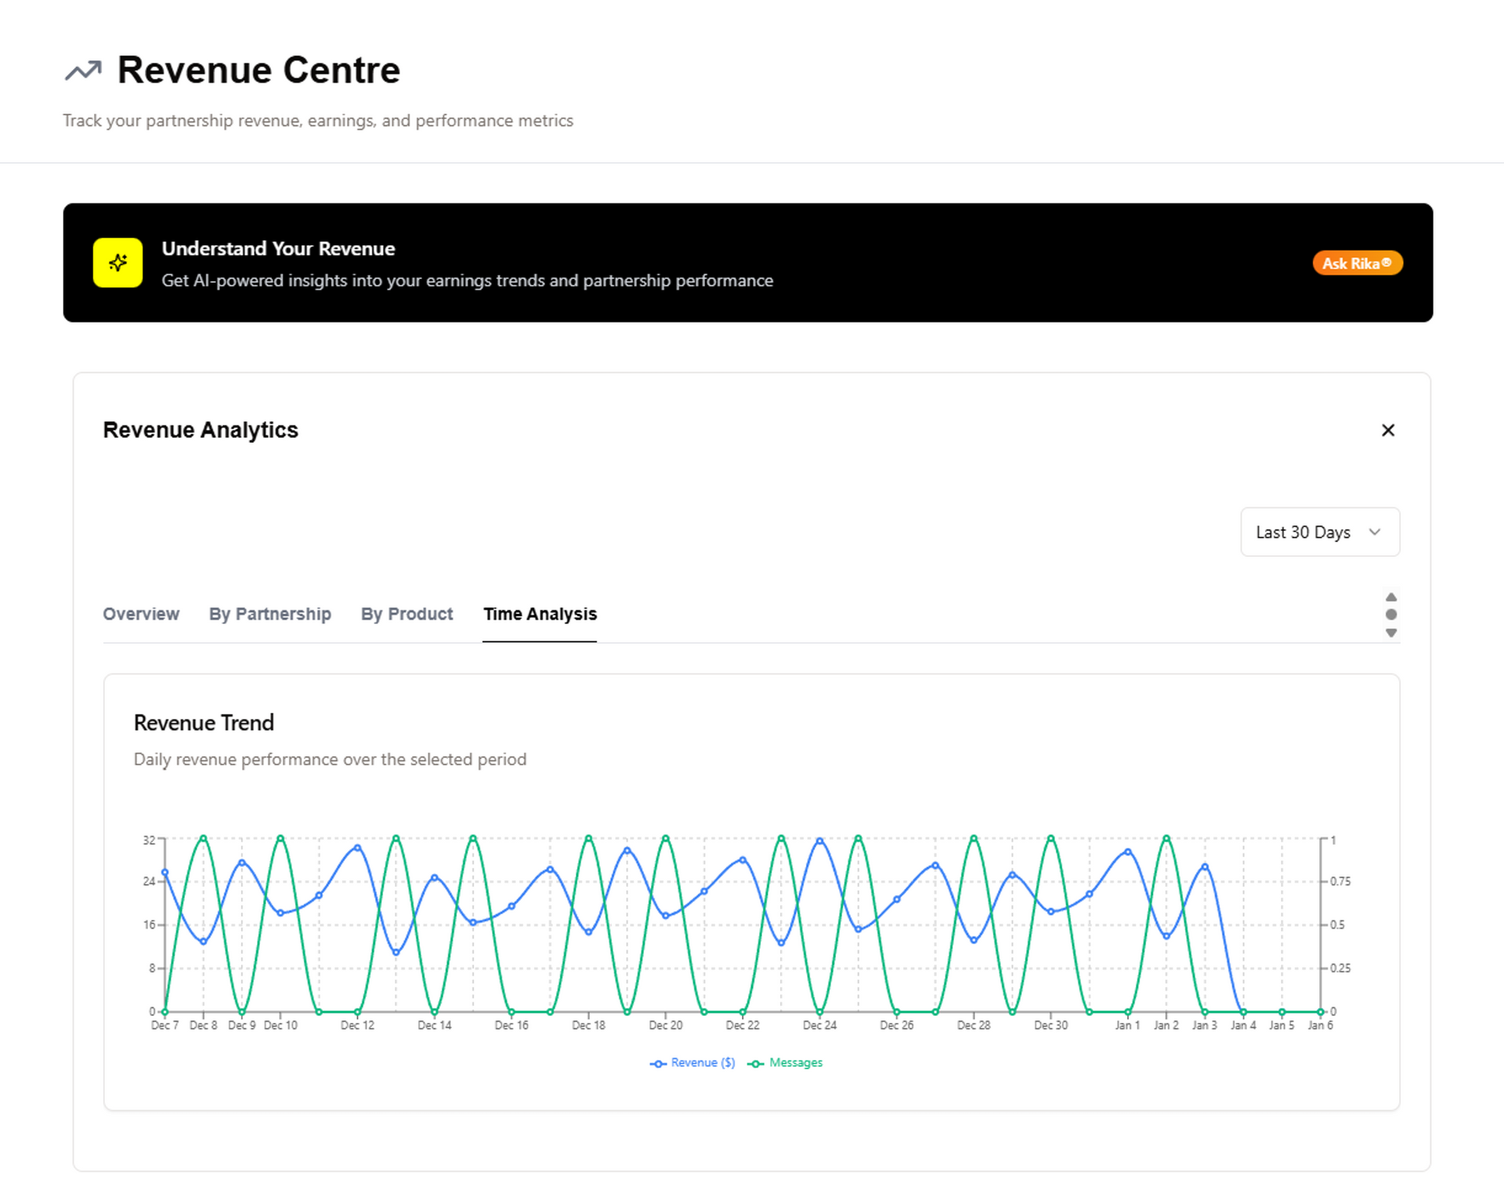1504x1178 pixels.
Task: Open the Last 30 Days dropdown
Action: coord(1303,532)
